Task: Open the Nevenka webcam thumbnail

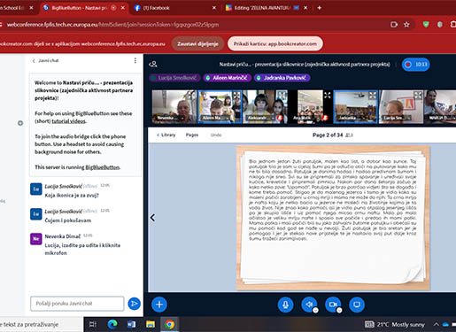Action: [174, 106]
